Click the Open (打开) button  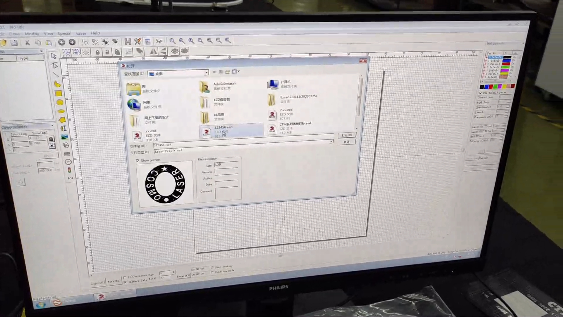click(347, 135)
